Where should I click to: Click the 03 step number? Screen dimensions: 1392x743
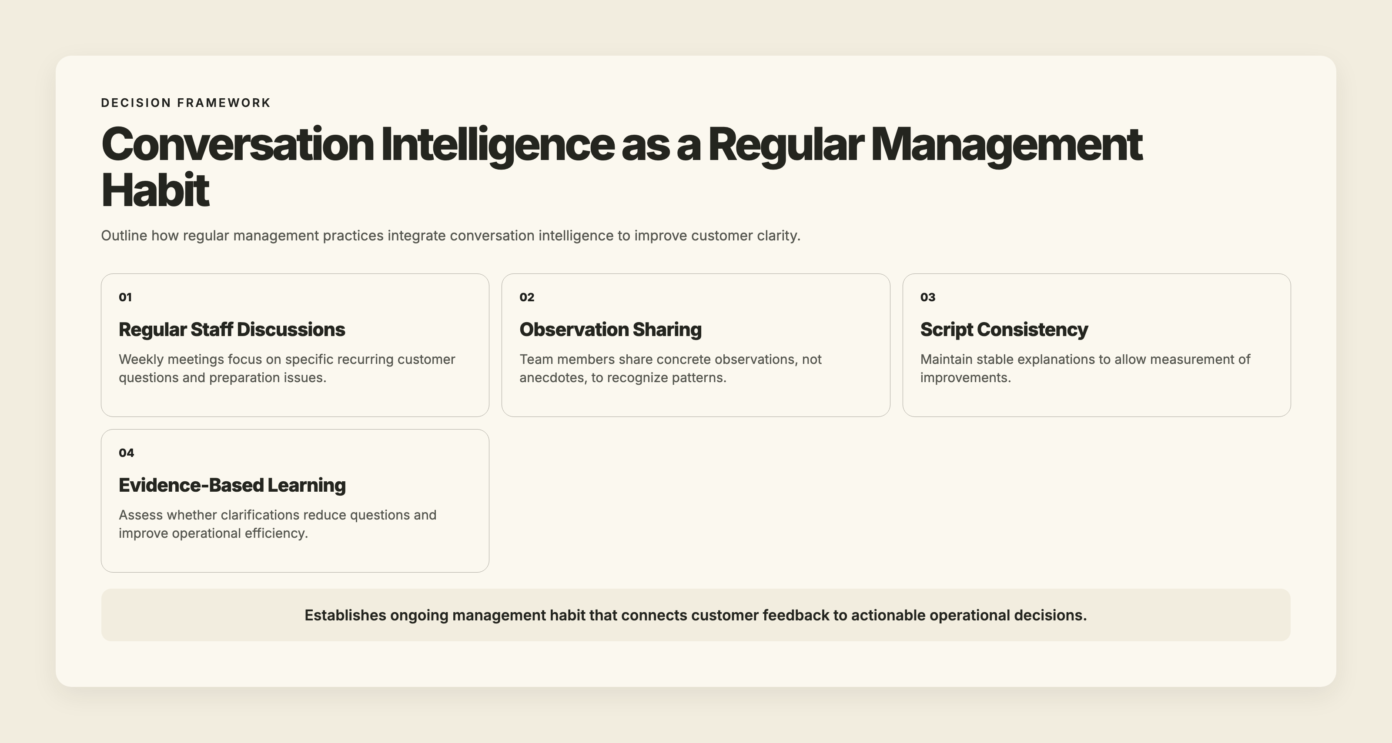[928, 297]
